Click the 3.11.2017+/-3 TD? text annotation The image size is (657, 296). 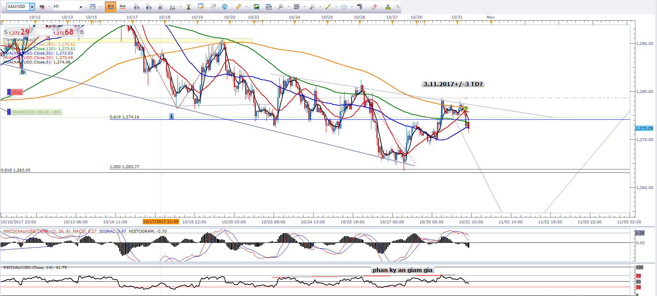[x=453, y=84]
